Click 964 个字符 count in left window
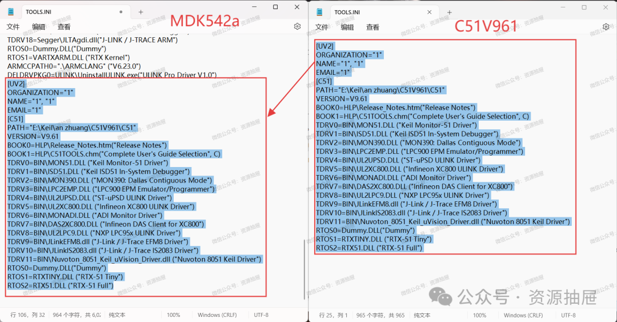 (77, 315)
